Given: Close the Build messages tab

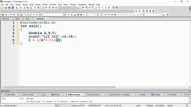Looking at the screenshot, I should [83, 95].
